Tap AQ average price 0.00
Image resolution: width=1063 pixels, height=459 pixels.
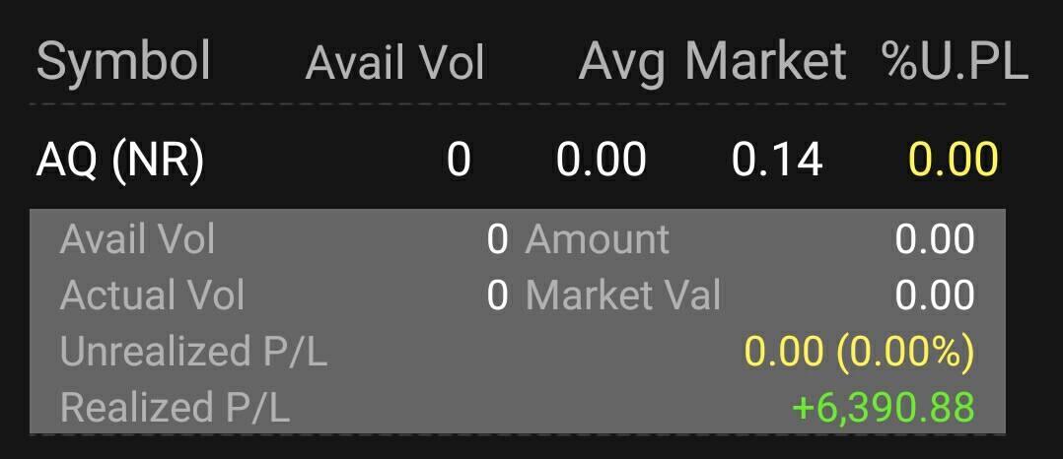(x=601, y=161)
